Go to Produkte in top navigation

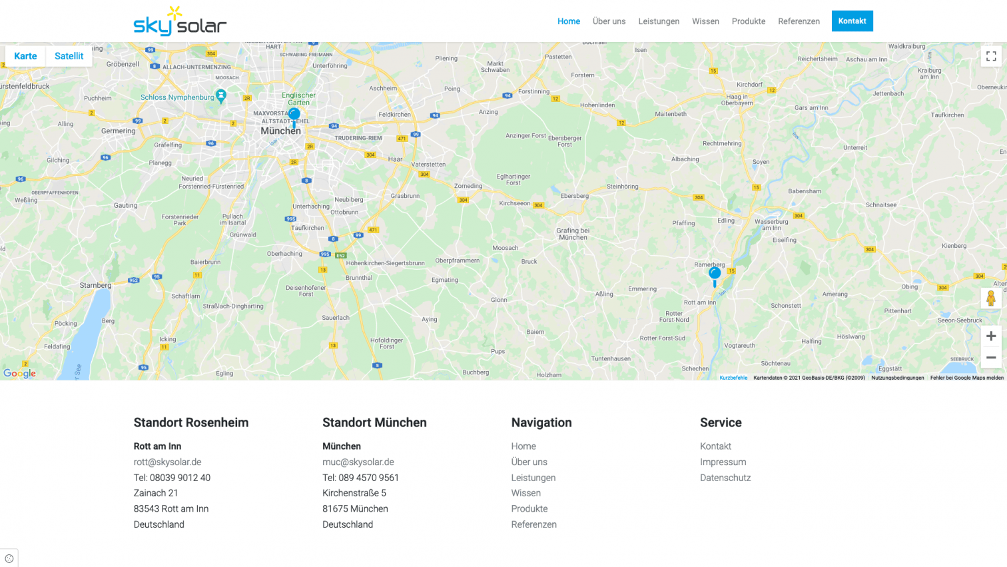[748, 21]
